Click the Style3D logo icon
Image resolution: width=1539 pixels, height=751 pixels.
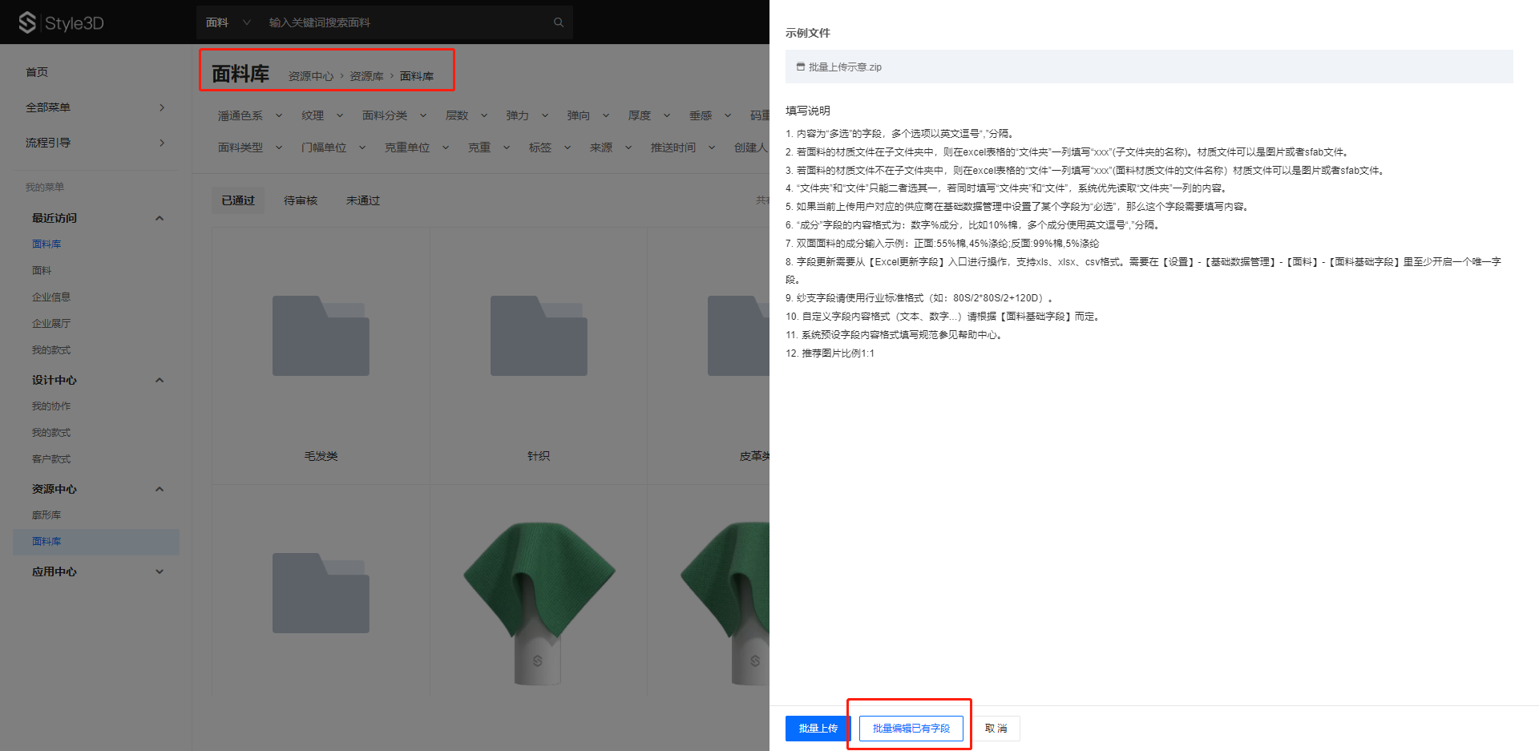[27, 22]
